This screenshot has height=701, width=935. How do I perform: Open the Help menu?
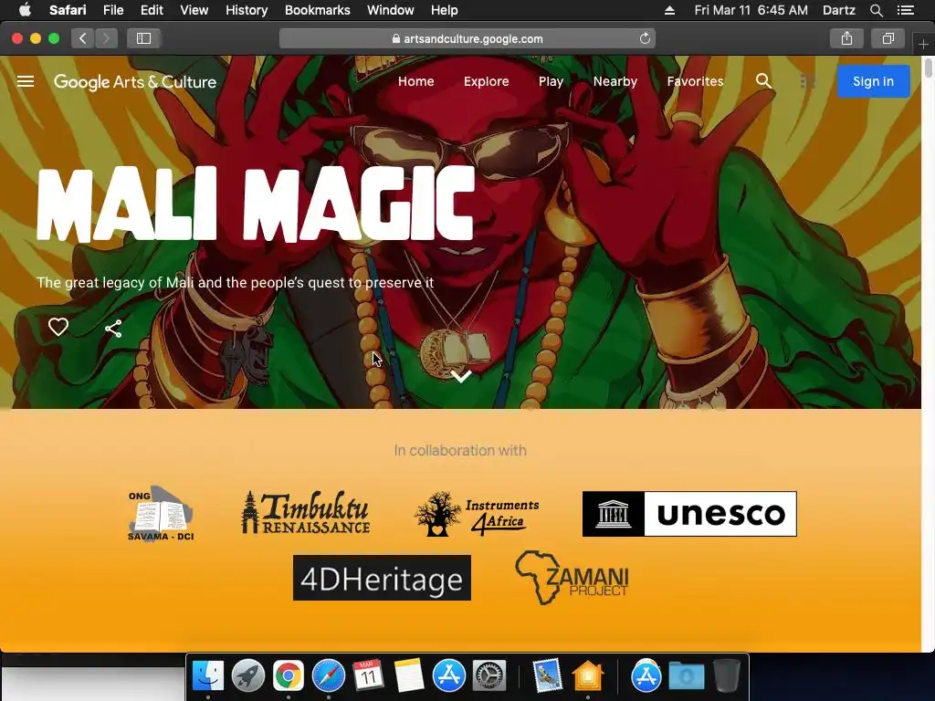point(445,10)
